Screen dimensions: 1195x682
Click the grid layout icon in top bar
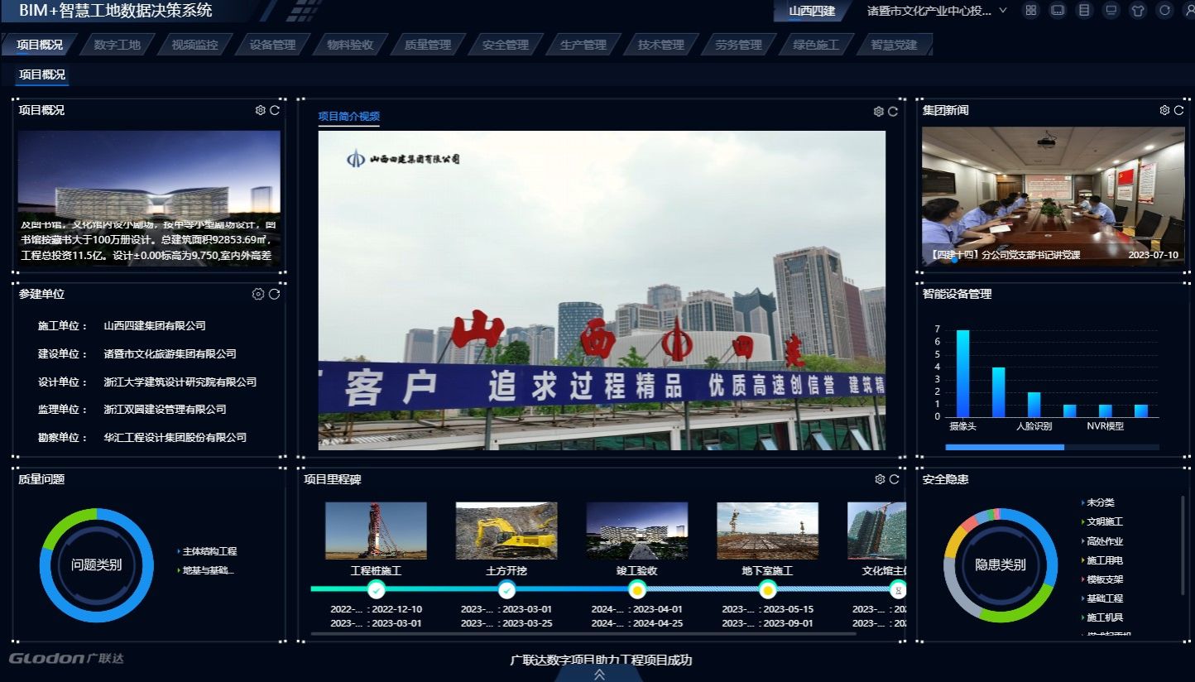(x=1030, y=11)
